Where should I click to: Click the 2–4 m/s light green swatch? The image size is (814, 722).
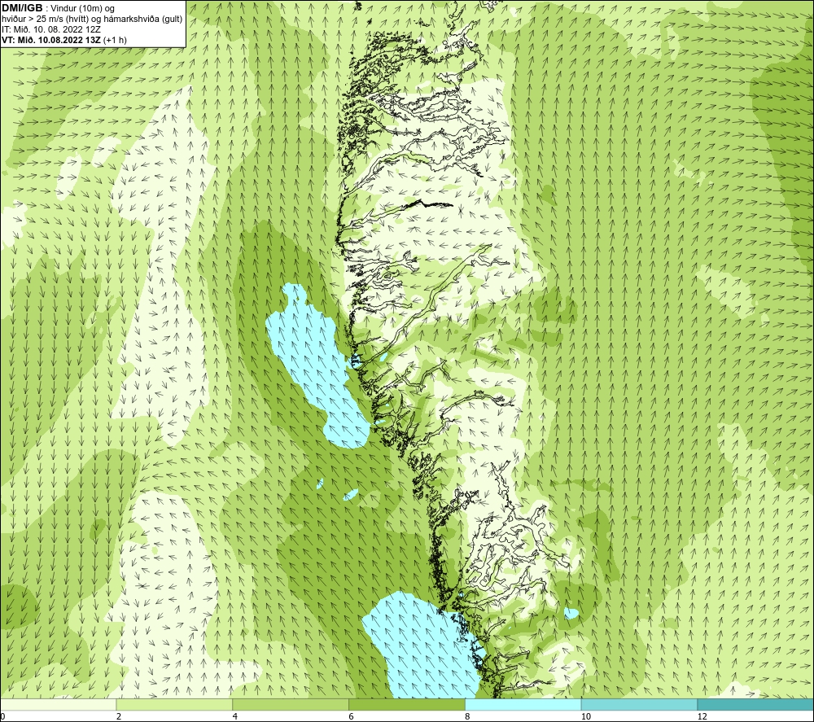[174, 704]
